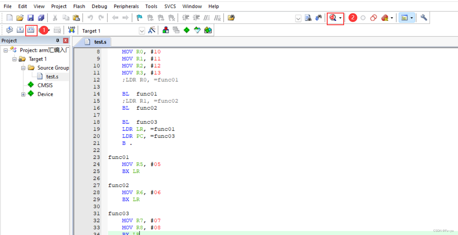Collapse the Source Group tree node
458x235 pixels.
coord(23,68)
